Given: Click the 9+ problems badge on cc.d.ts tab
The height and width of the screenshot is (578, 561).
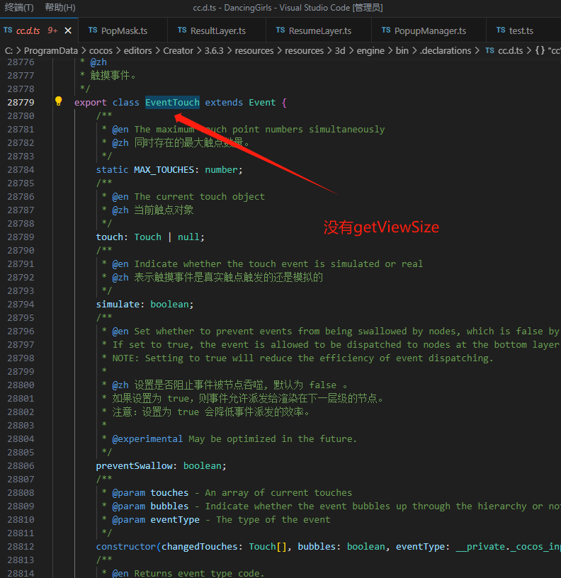Looking at the screenshot, I should [52, 30].
